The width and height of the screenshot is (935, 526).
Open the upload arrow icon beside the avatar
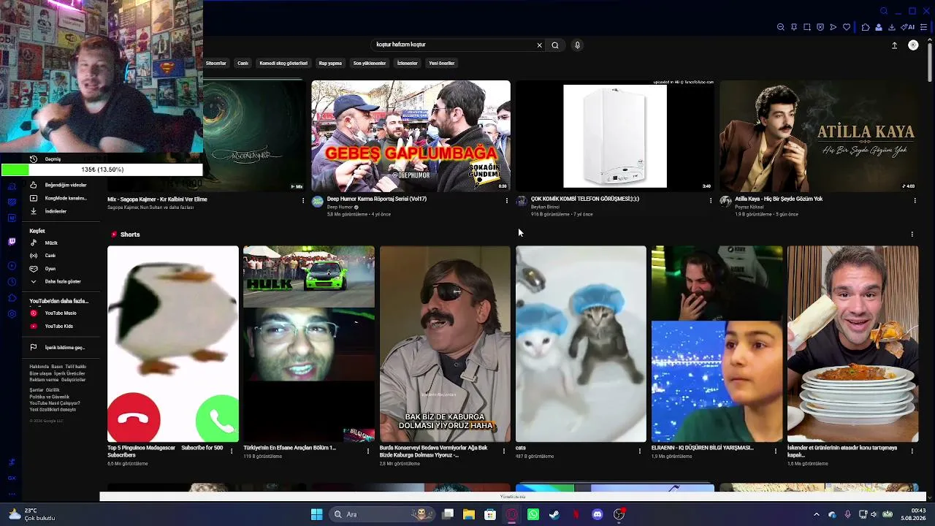[x=894, y=45]
